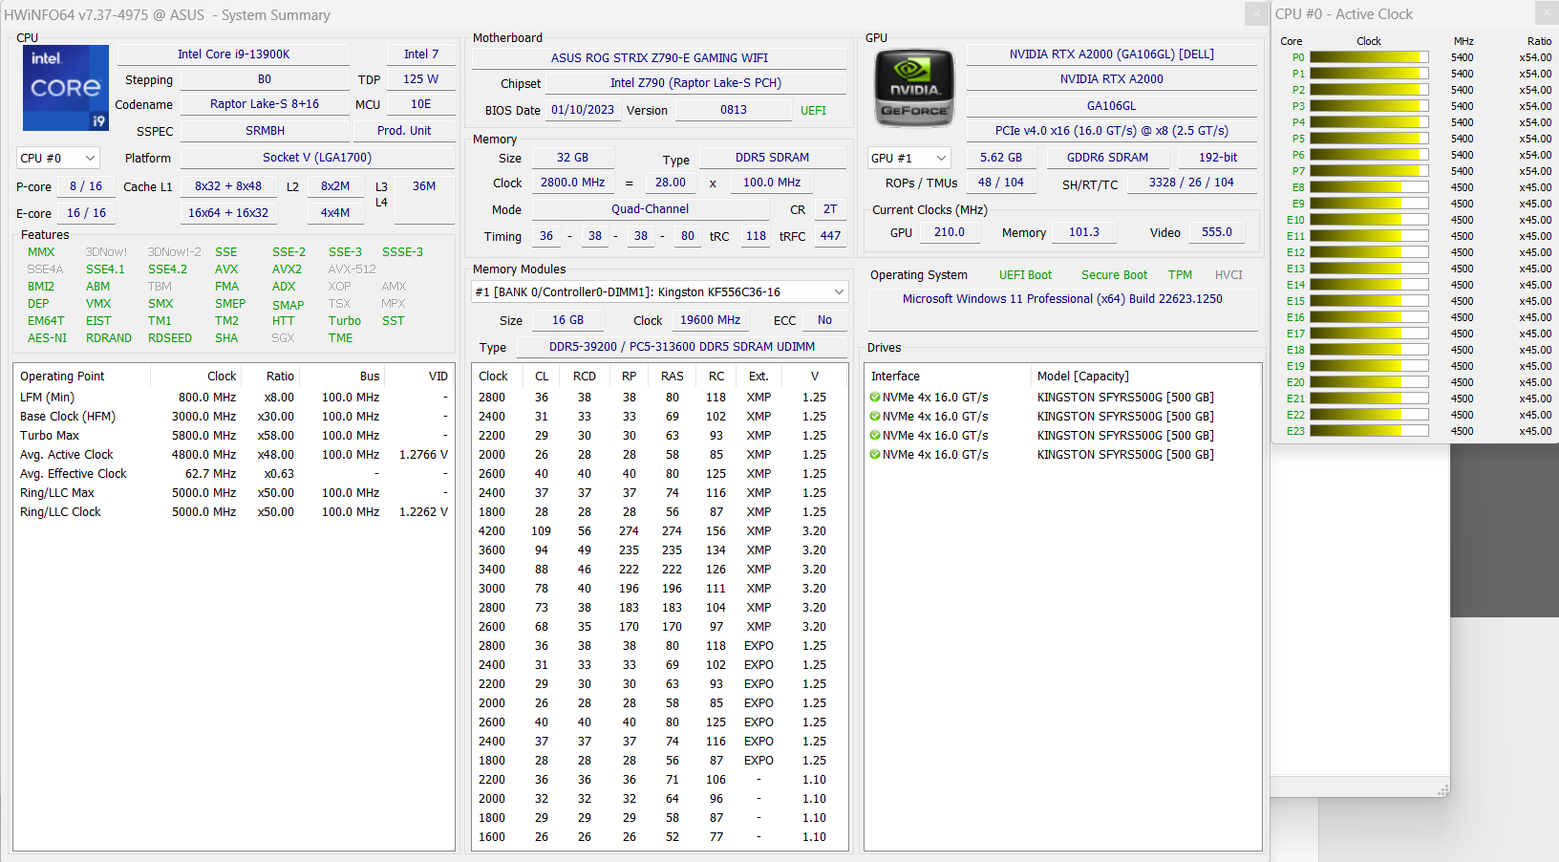Click the VID column header
The height and width of the screenshot is (862, 1559).
pos(419,376)
